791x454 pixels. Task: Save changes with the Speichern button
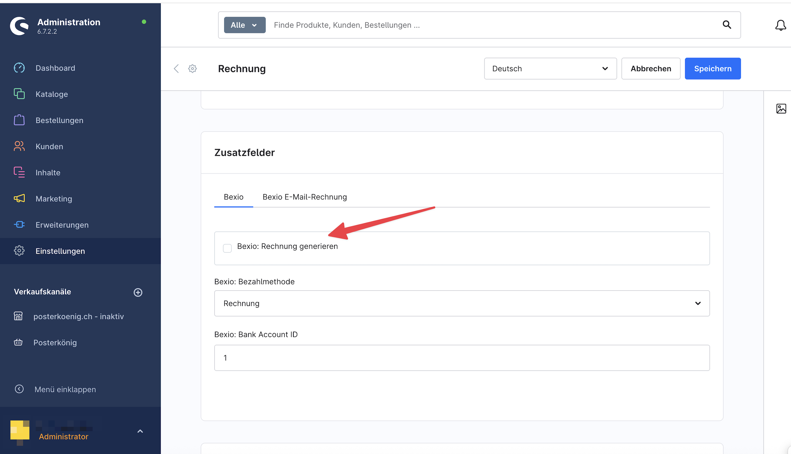coord(713,69)
